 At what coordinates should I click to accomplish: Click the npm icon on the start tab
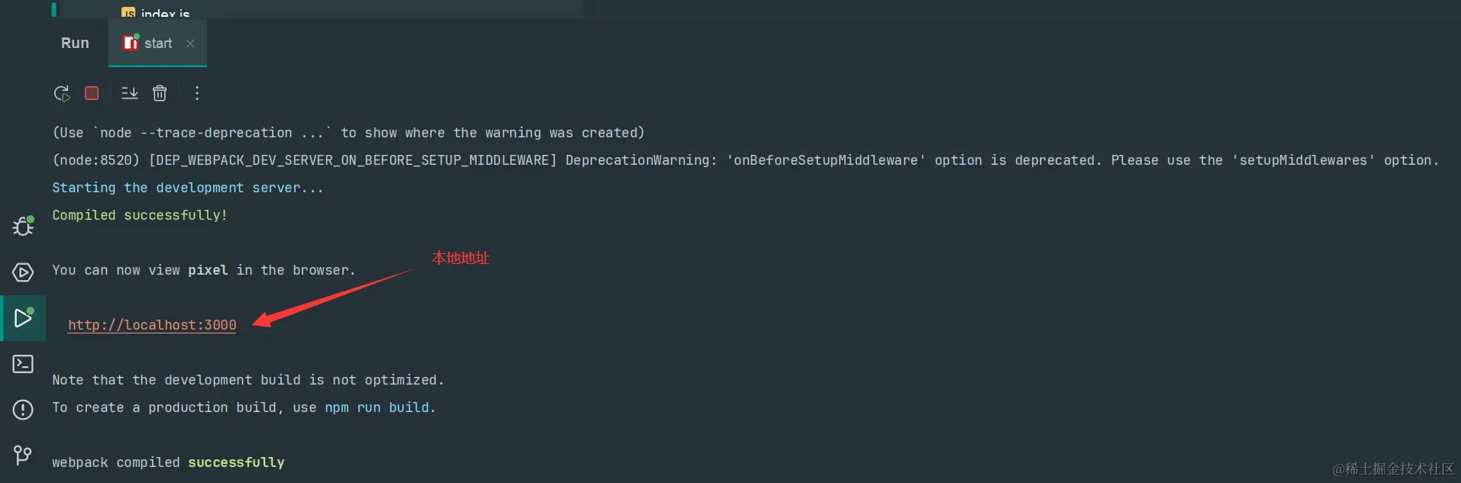(x=130, y=43)
